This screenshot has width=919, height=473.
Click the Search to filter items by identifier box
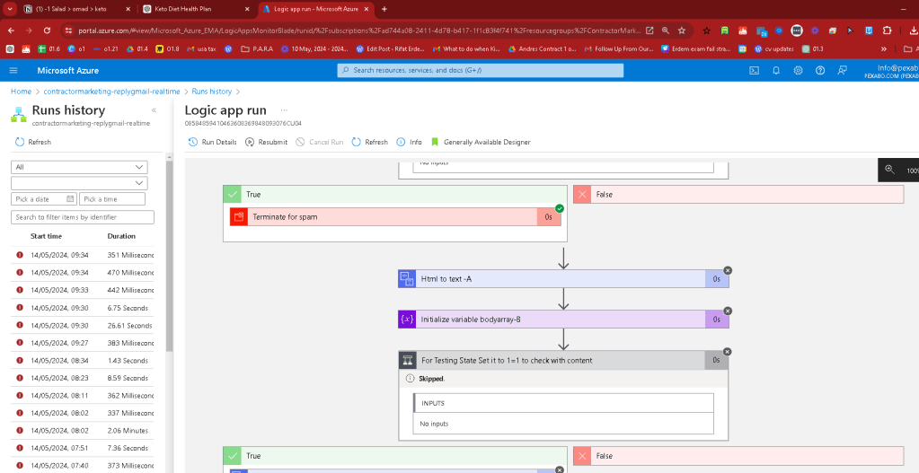[83, 217]
